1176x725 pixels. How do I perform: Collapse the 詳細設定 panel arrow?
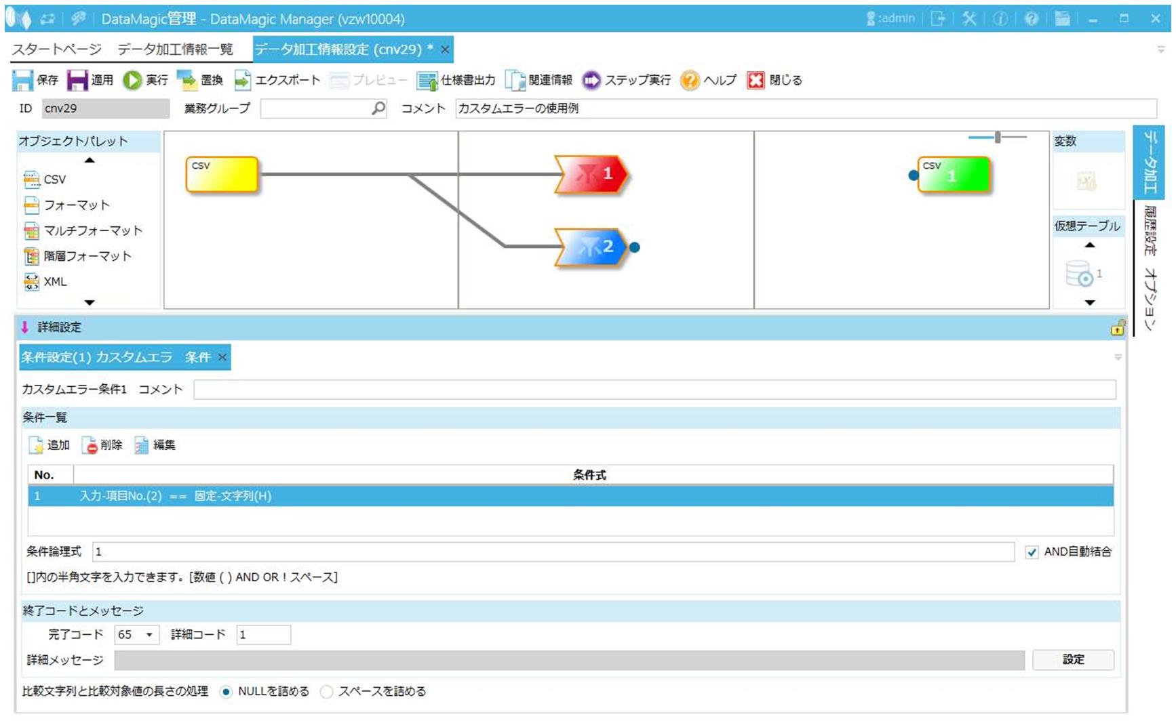pyautogui.click(x=25, y=327)
